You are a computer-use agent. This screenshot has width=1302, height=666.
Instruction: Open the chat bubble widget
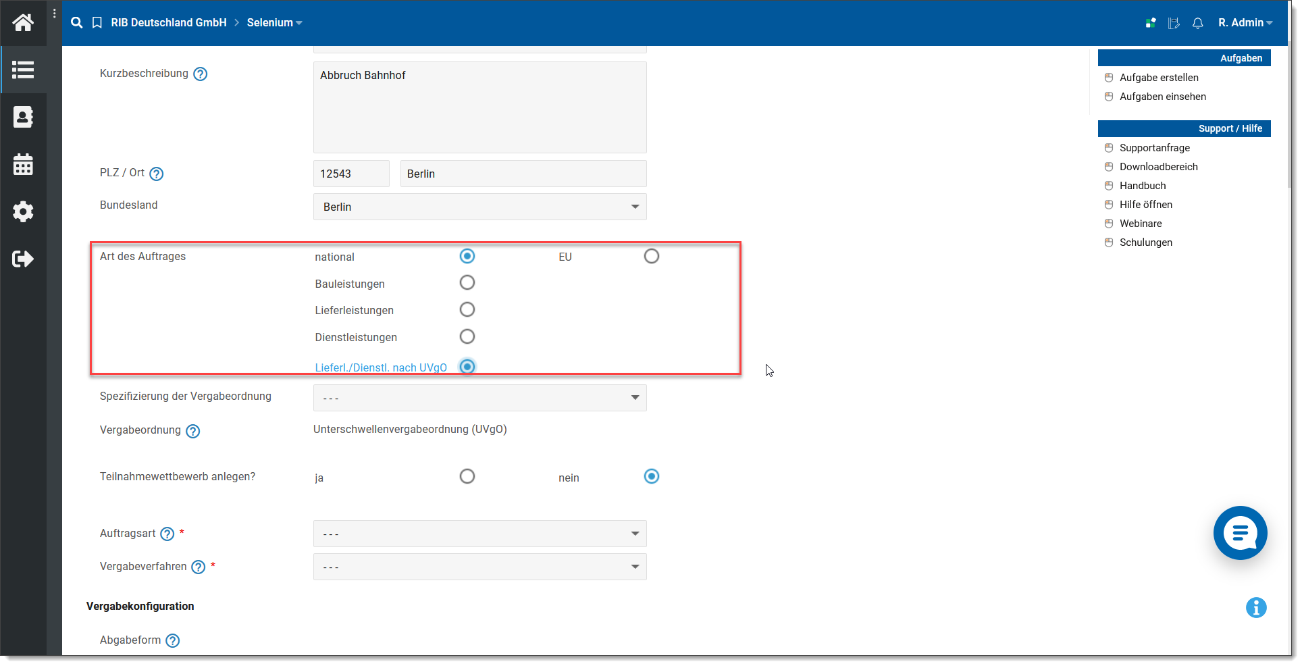(x=1241, y=533)
